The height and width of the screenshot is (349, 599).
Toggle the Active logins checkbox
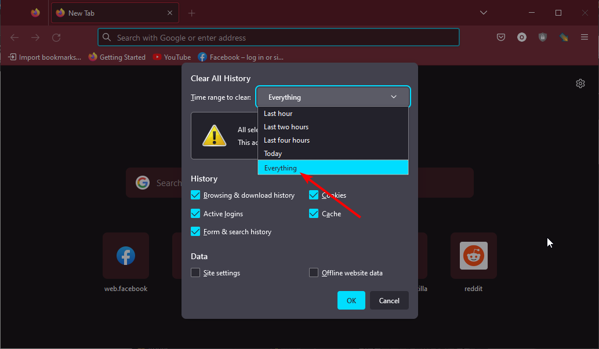[x=195, y=213]
